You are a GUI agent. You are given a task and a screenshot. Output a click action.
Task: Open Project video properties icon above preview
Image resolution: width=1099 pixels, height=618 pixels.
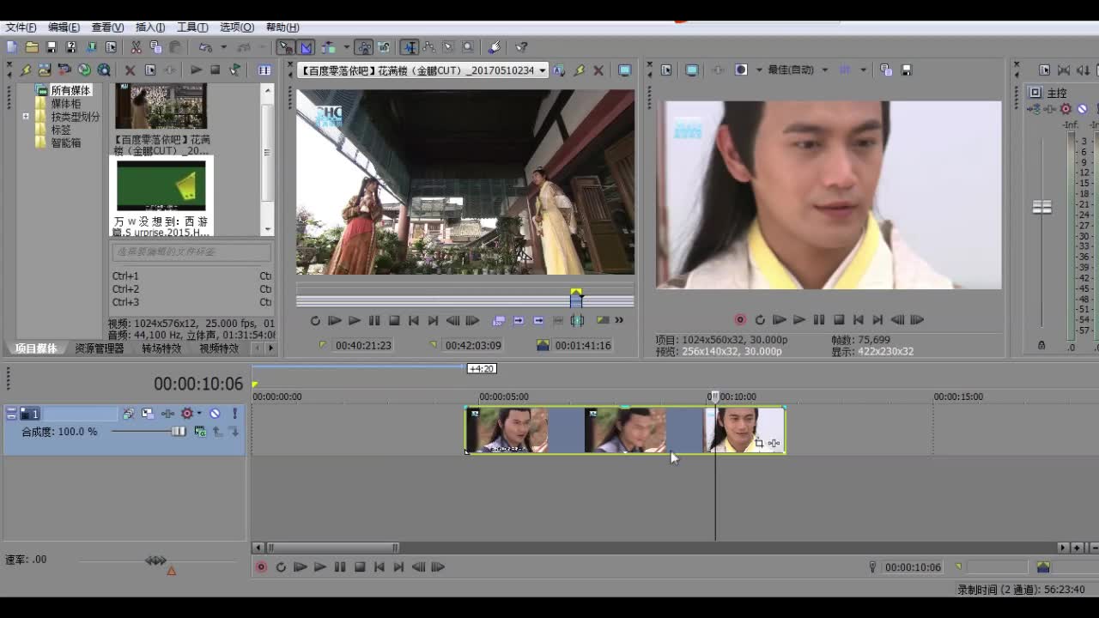point(665,70)
